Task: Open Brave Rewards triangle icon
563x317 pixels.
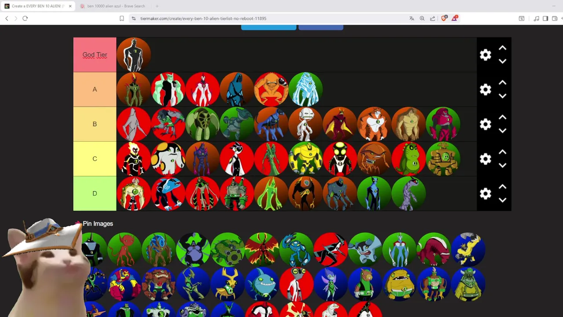Action: point(454,18)
